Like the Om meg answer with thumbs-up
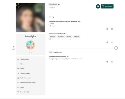Viewport: 125px width, 99px height. (112, 29)
